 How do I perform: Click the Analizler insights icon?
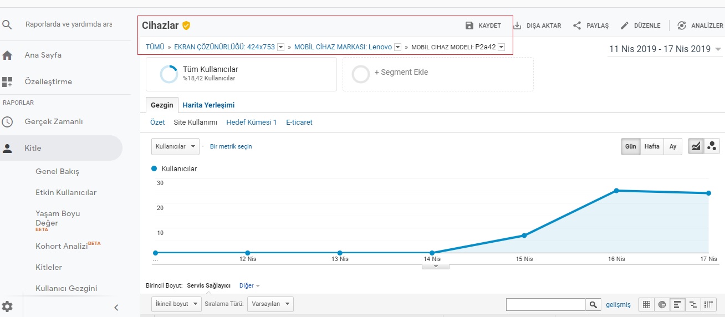(682, 25)
